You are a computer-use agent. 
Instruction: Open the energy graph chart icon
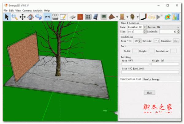(175, 17)
